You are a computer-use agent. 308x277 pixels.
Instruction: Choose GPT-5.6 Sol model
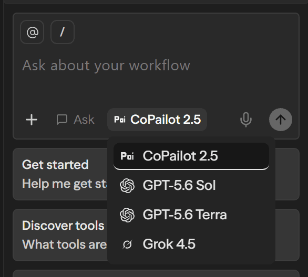coord(191,185)
